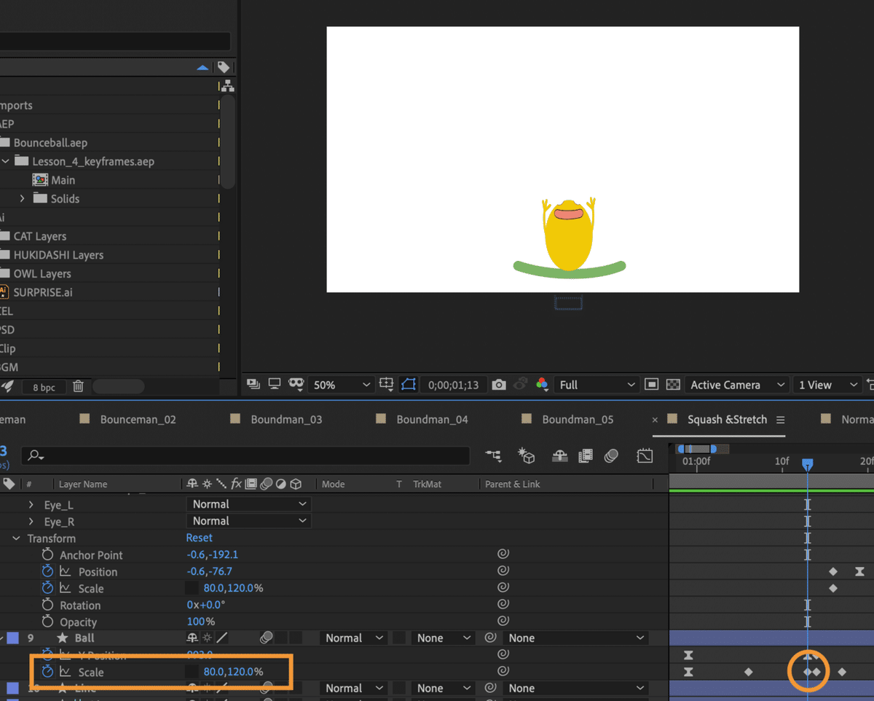Switch to the Boundman_05 tab
The image size is (874, 701).
tap(578, 419)
